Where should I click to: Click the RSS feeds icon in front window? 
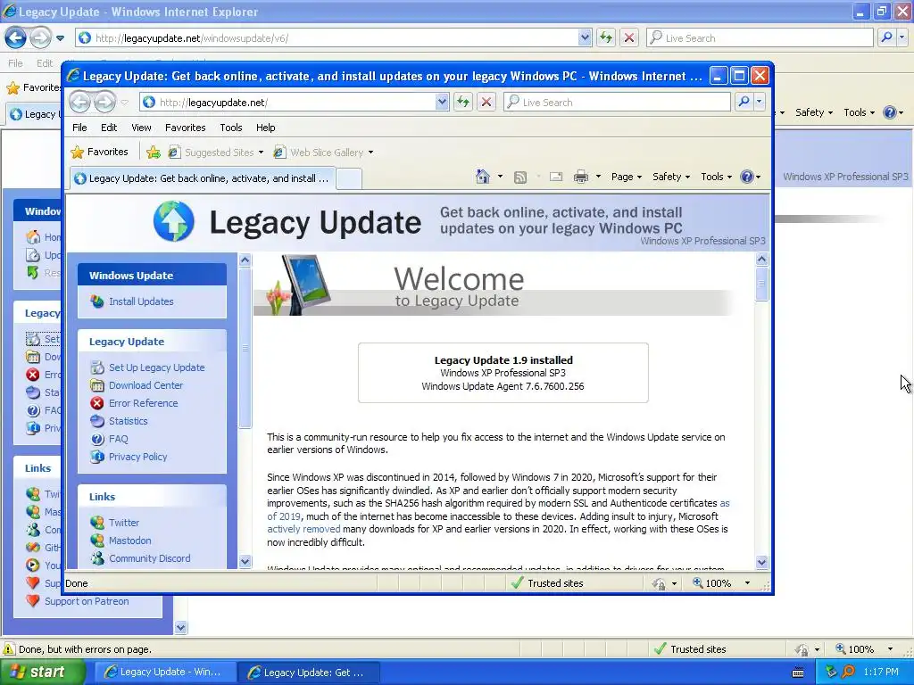tap(520, 177)
